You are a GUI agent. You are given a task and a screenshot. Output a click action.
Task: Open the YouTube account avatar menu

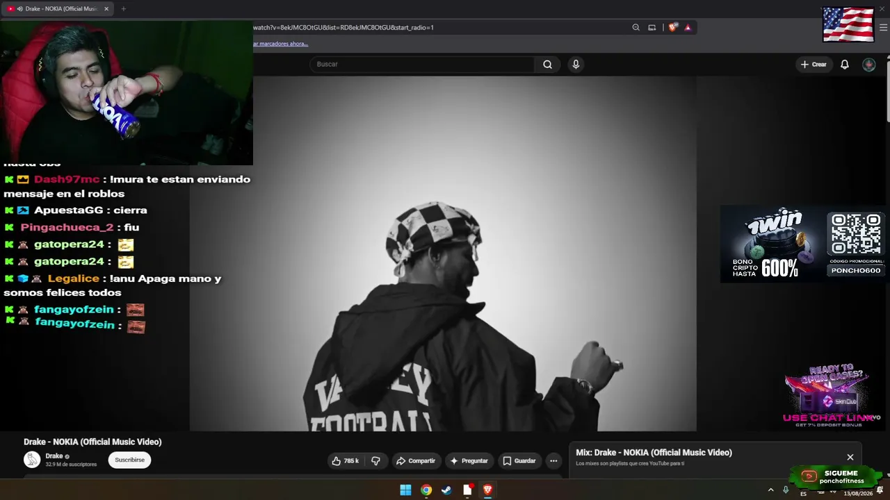[869, 65]
